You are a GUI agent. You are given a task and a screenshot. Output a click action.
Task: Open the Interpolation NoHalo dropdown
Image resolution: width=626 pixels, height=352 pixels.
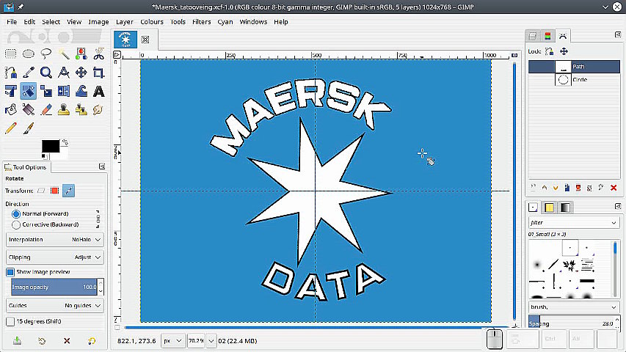[55, 240]
